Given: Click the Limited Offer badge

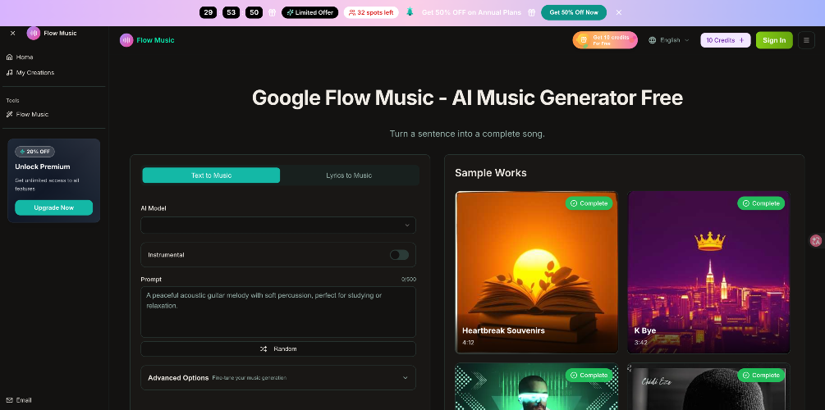Looking at the screenshot, I should (310, 12).
